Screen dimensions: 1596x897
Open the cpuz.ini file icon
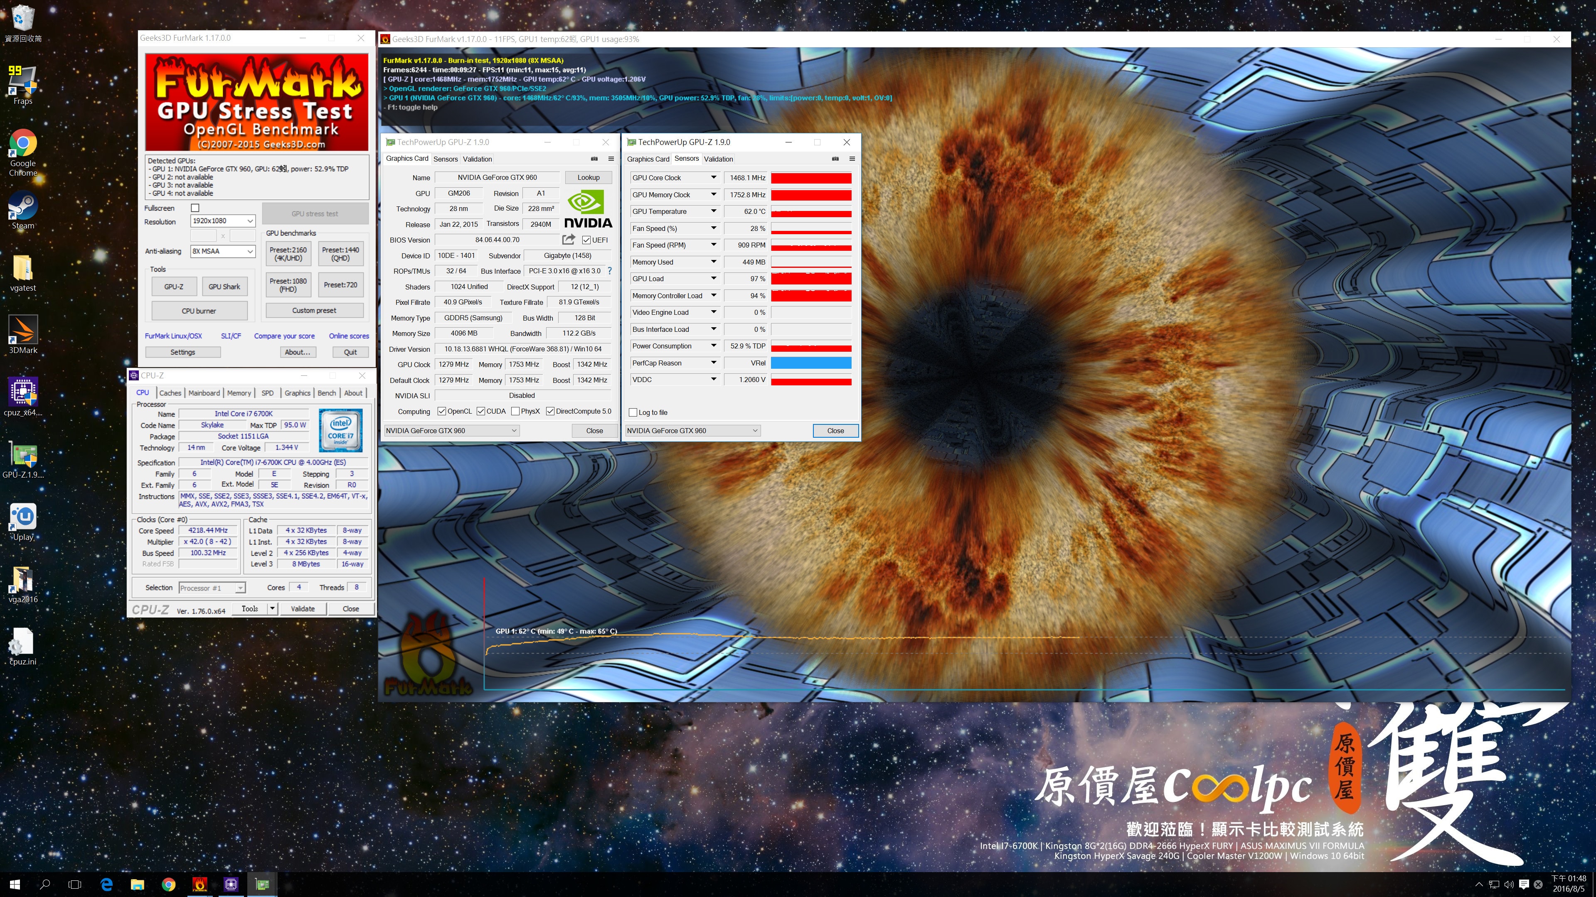coord(23,646)
